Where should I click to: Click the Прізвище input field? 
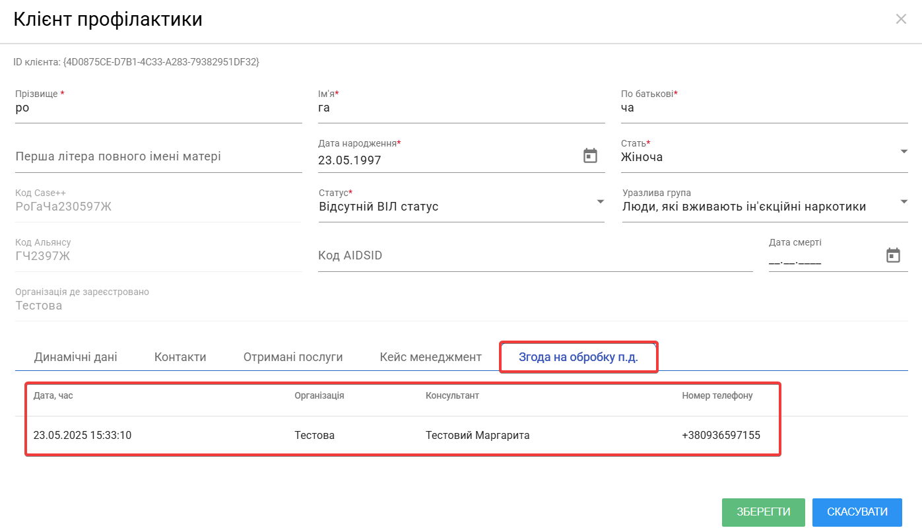158,108
